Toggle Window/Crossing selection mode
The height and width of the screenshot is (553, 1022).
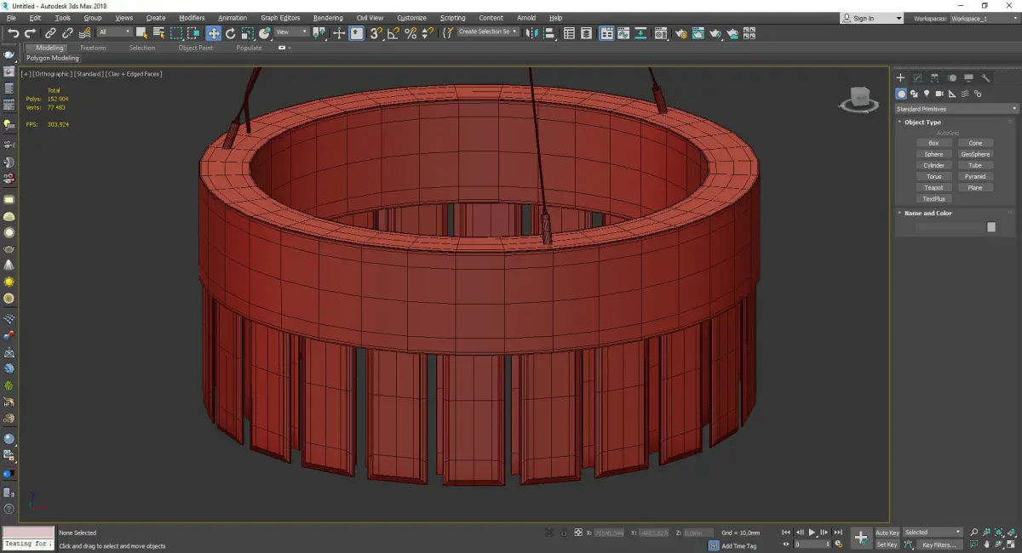pos(194,33)
